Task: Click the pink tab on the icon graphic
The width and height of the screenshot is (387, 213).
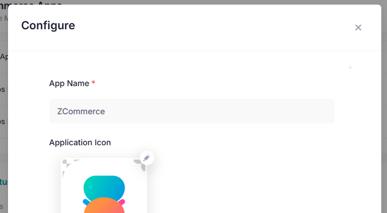Action: point(122,203)
